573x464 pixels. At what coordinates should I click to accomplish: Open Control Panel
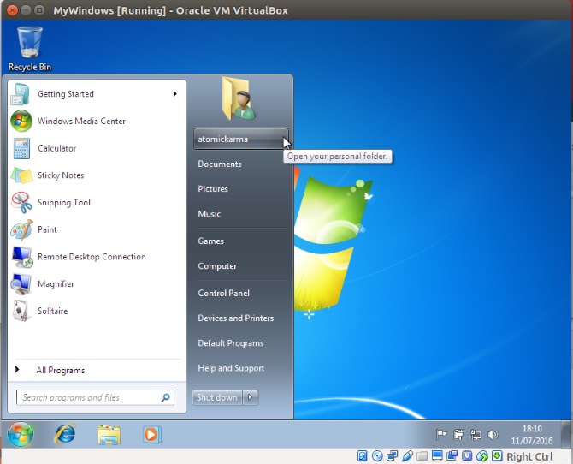point(224,293)
